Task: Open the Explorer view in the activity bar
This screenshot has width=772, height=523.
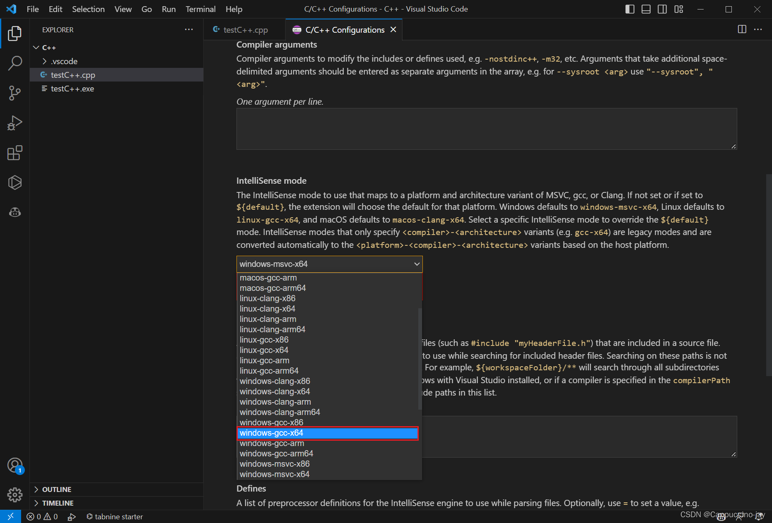Action: point(15,34)
